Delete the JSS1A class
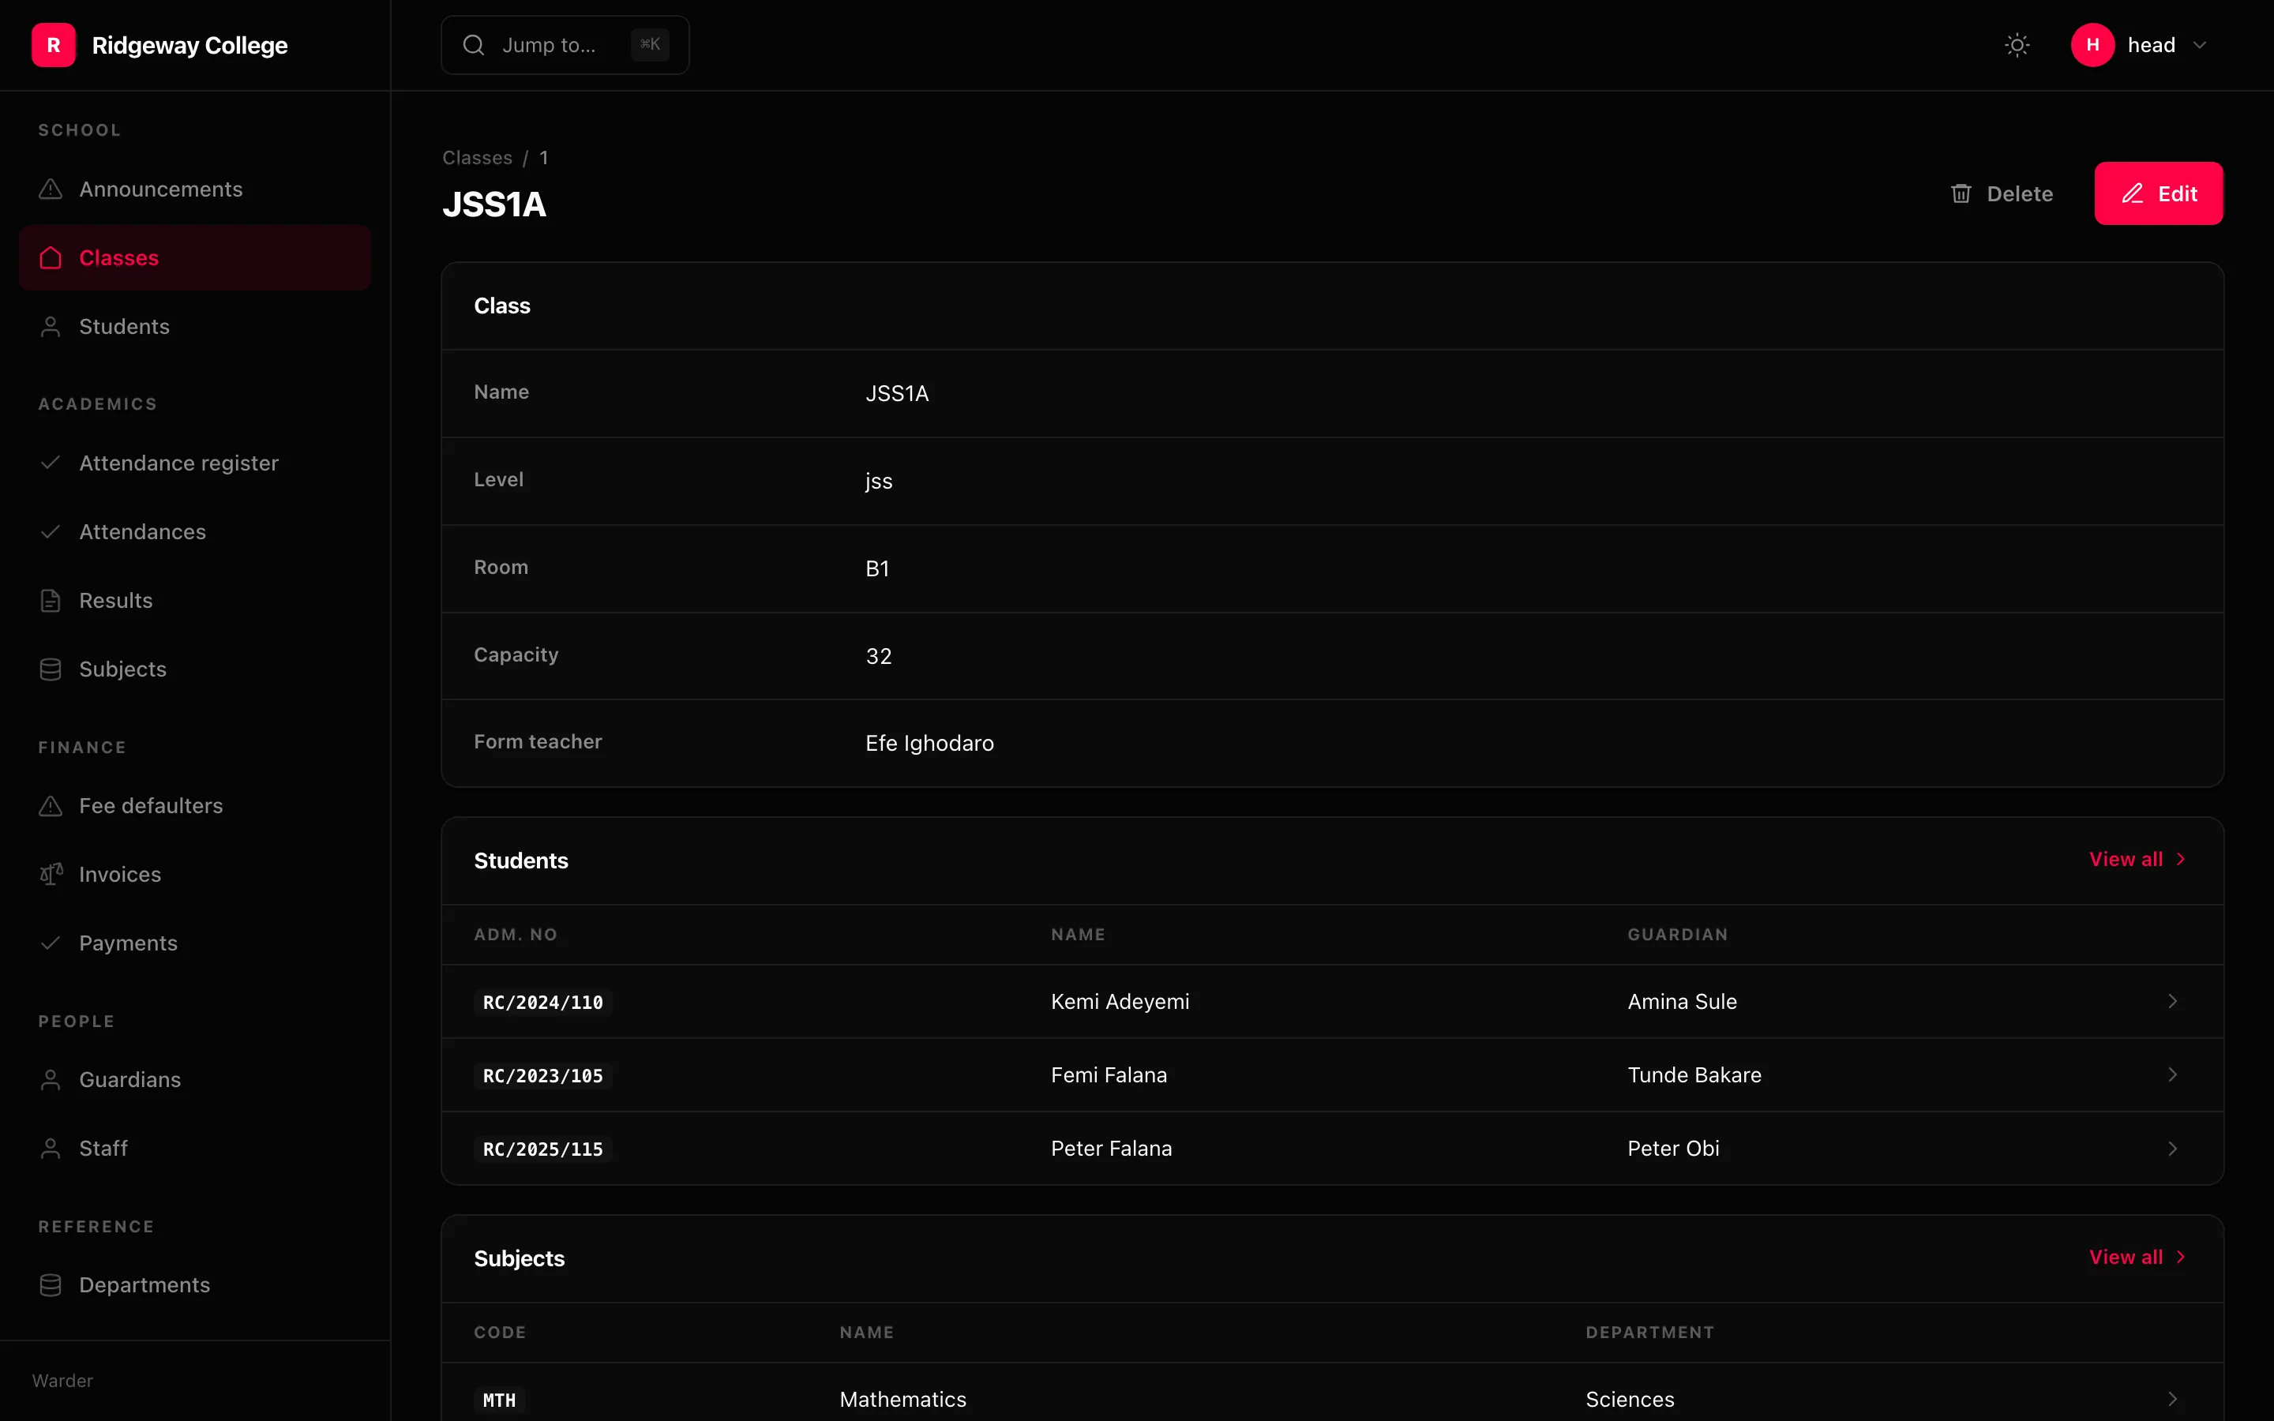The width and height of the screenshot is (2274, 1421). click(2002, 193)
